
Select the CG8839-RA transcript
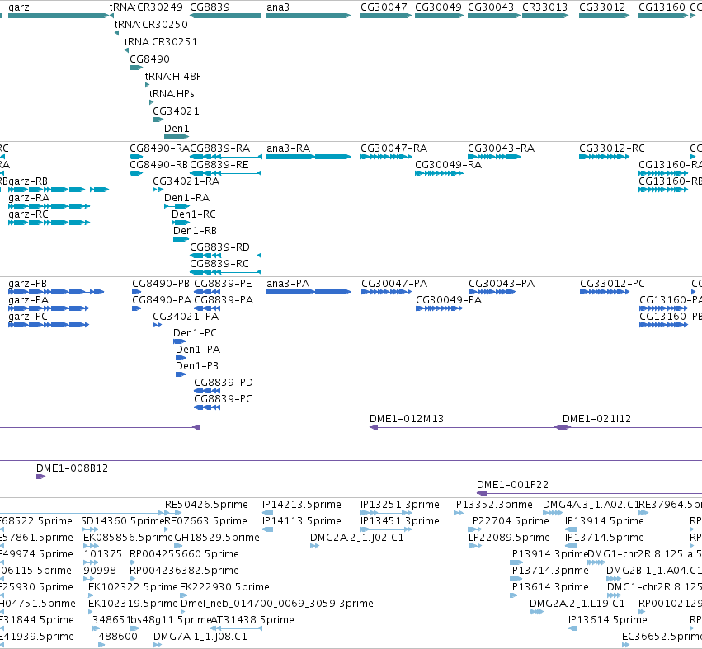pos(226,157)
